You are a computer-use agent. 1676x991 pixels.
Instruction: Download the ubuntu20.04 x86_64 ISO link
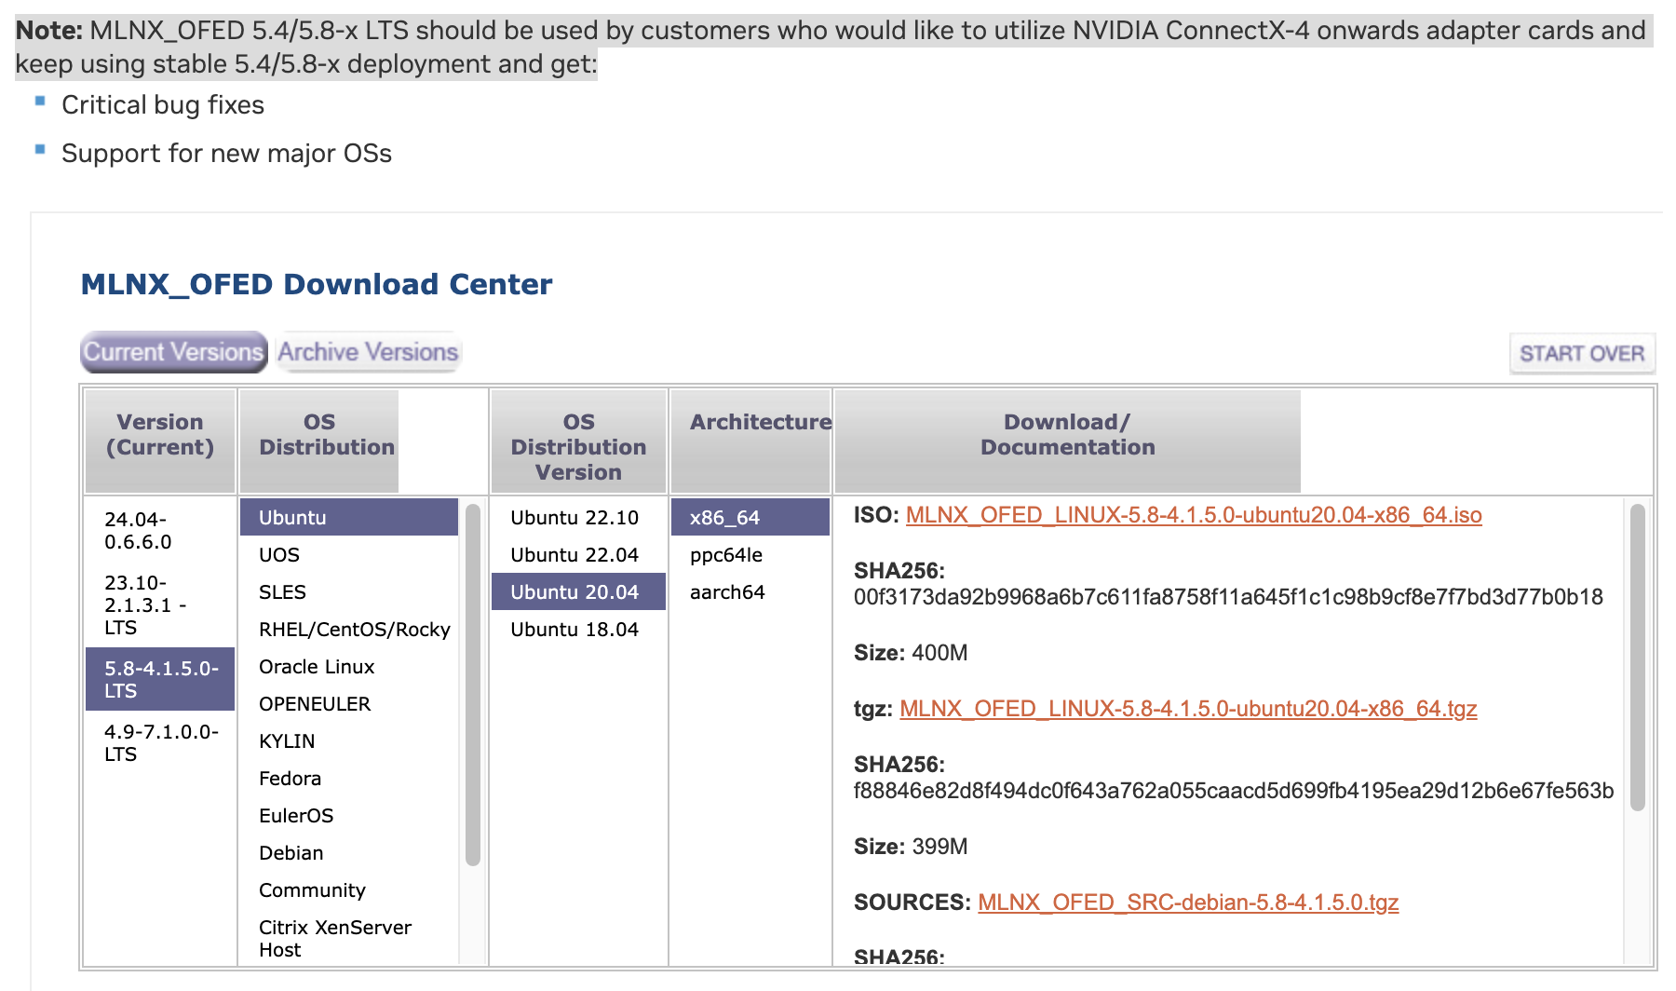(x=1194, y=515)
